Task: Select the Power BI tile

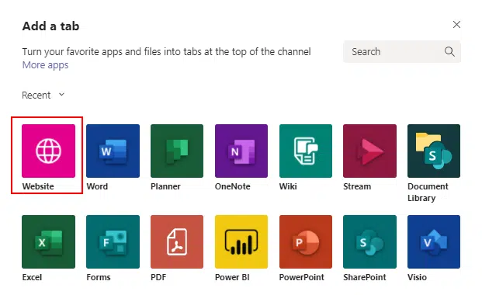Action: point(241,241)
